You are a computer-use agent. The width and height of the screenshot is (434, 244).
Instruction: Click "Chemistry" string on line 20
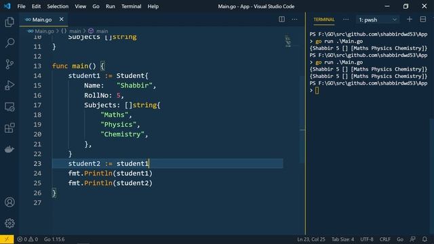coord(122,134)
